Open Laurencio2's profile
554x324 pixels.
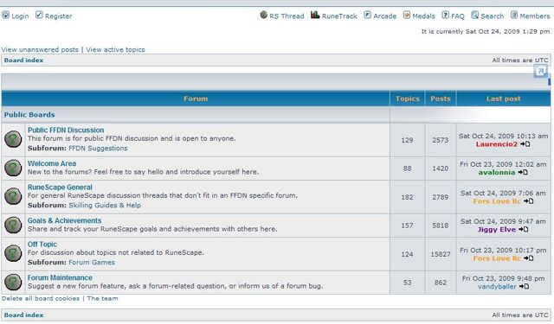pyautogui.click(x=496, y=144)
